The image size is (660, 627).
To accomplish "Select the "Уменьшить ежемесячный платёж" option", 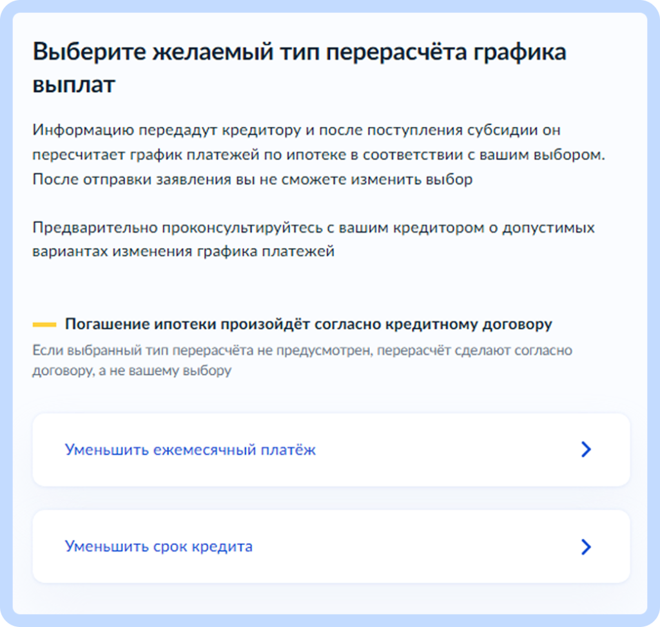I will pos(188,450).
